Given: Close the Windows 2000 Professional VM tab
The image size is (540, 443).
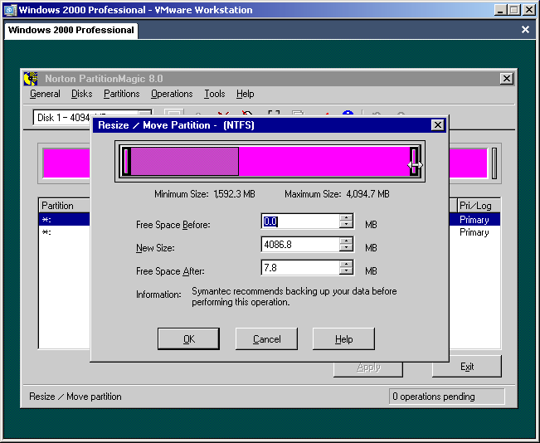Looking at the screenshot, I should coord(525,30).
